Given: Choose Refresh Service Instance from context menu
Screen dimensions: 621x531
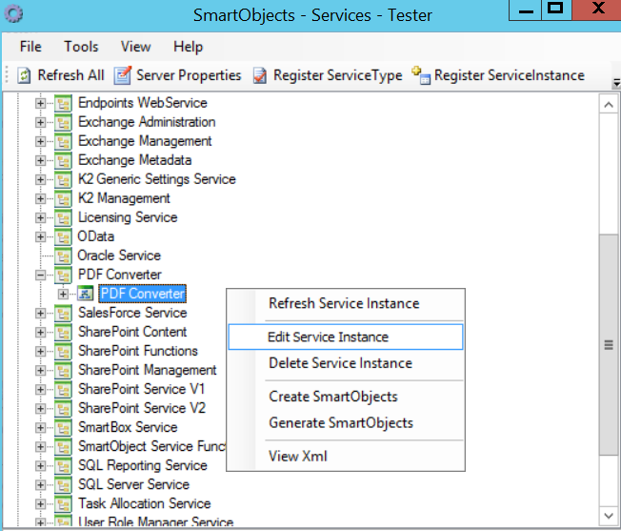Looking at the screenshot, I should [x=346, y=303].
